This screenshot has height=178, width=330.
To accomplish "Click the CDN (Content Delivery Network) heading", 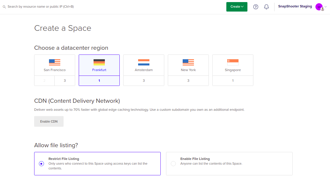I will pyautogui.click(x=77, y=101).
